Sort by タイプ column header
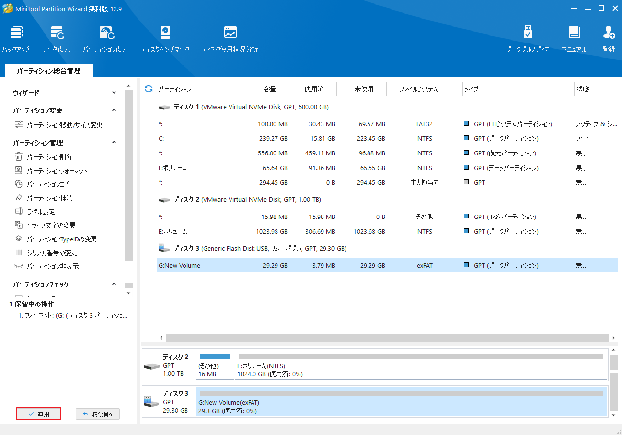Viewport: 622px width, 435px height. point(471,89)
